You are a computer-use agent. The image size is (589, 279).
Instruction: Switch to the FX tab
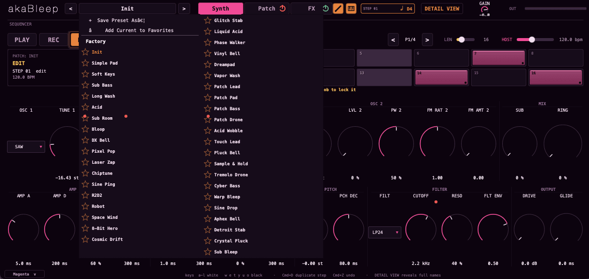pyautogui.click(x=312, y=8)
